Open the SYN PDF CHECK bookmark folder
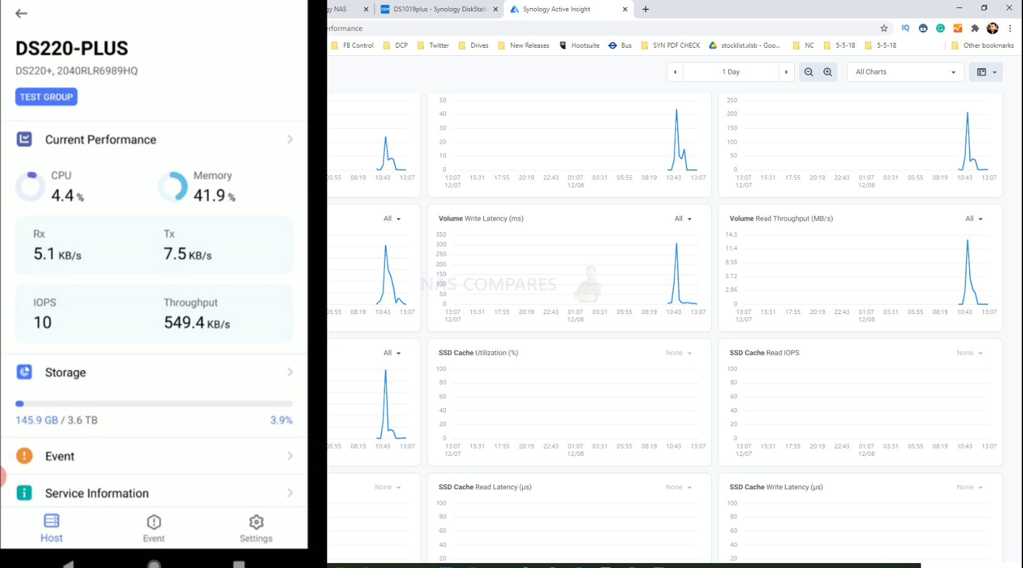Image resolution: width=1023 pixels, height=568 pixels. tap(670, 45)
